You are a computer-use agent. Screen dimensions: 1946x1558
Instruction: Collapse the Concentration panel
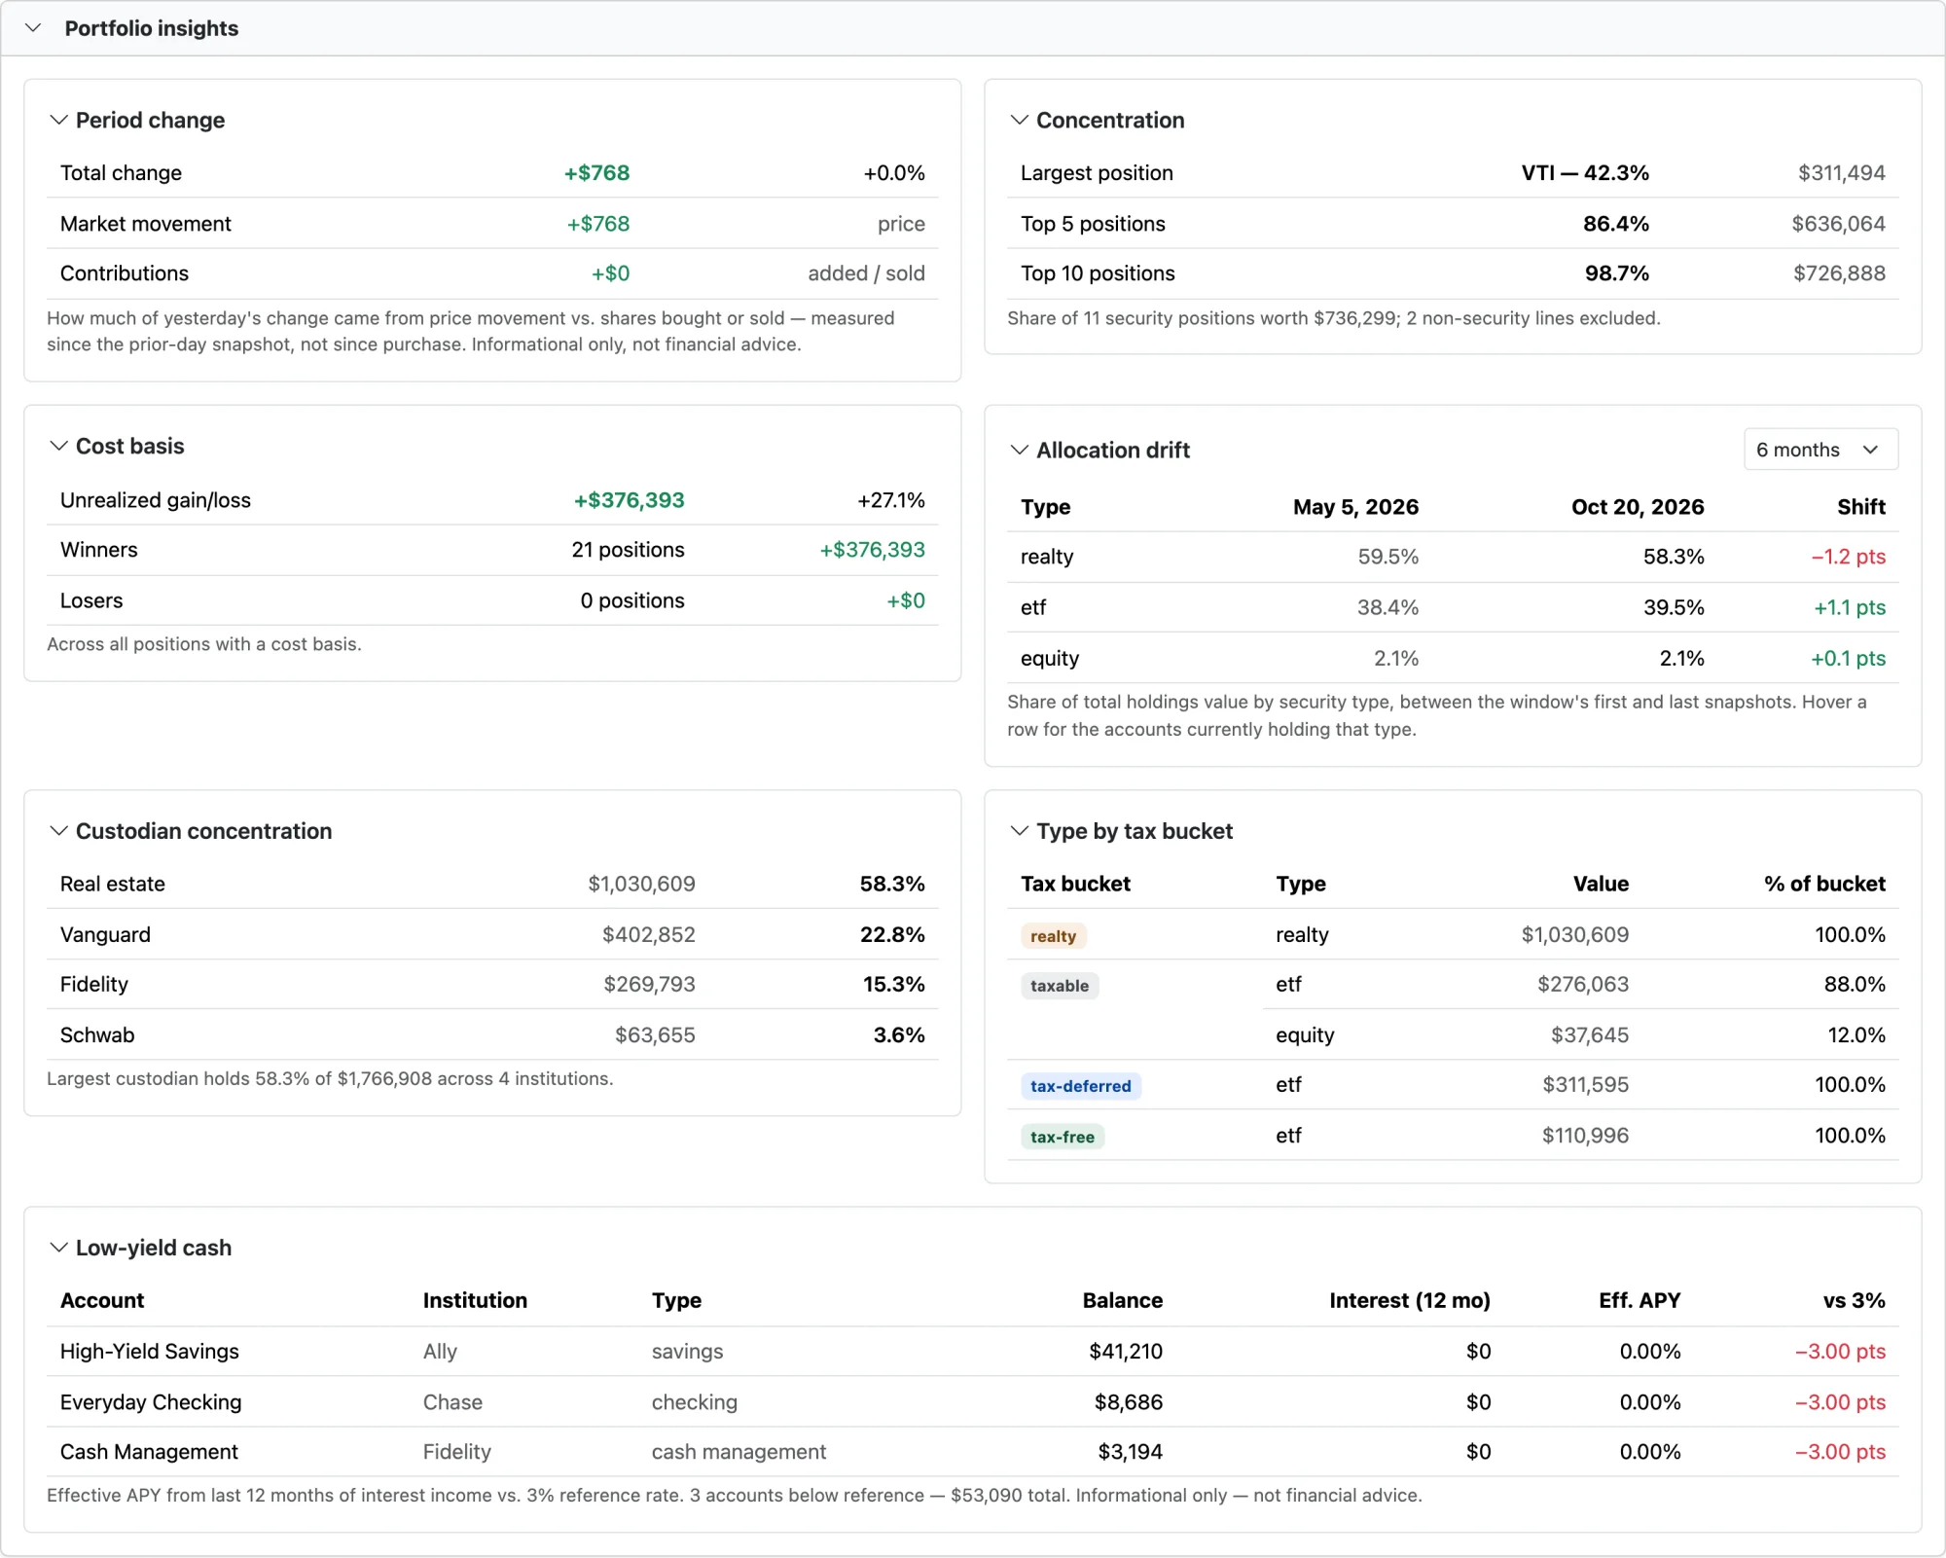click(x=1019, y=120)
